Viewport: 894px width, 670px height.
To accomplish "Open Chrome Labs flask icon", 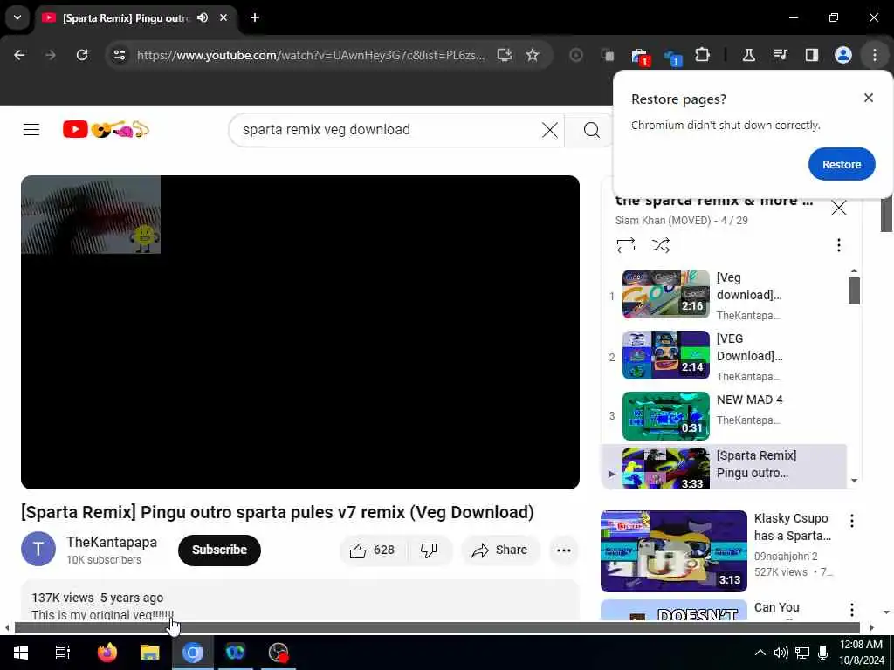I will [748, 55].
